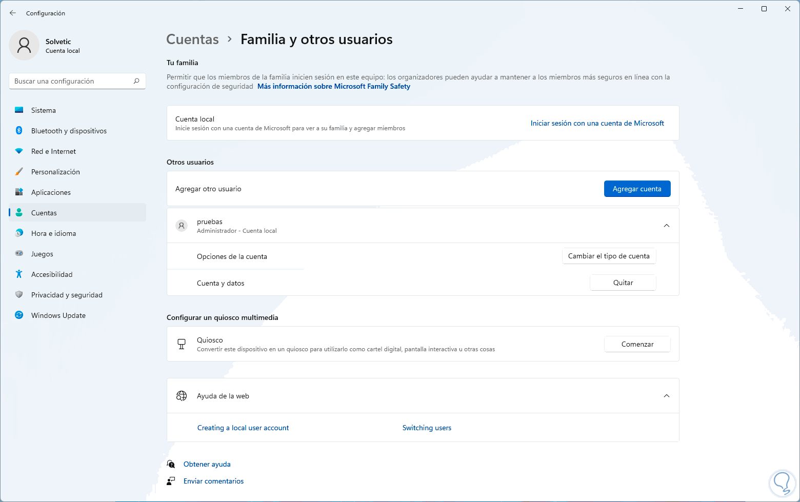Click the Personalización paintbrush icon
Viewport: 800px width, 502px height.
click(19, 172)
